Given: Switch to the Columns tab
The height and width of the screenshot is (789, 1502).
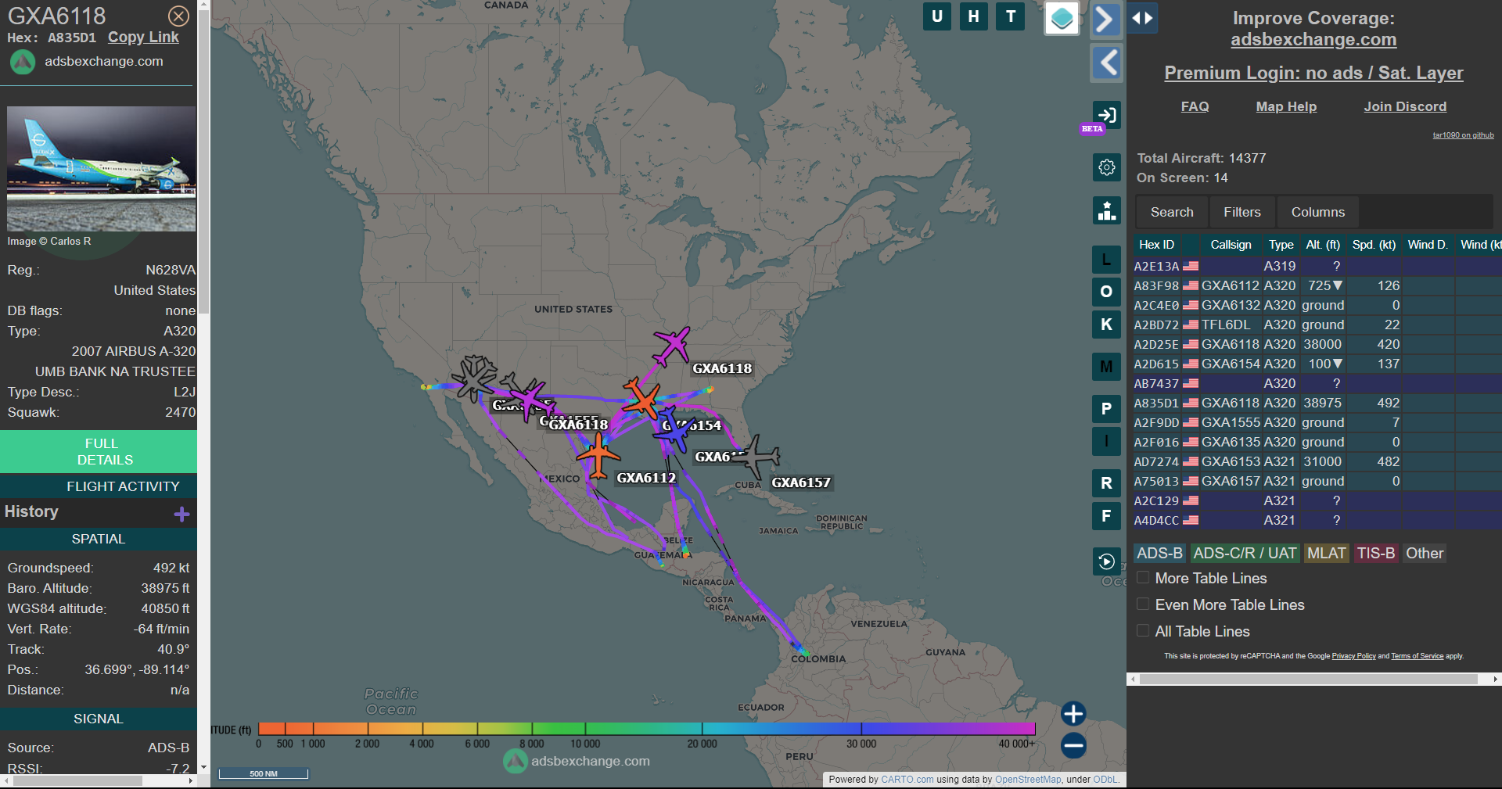Looking at the screenshot, I should 1318,212.
